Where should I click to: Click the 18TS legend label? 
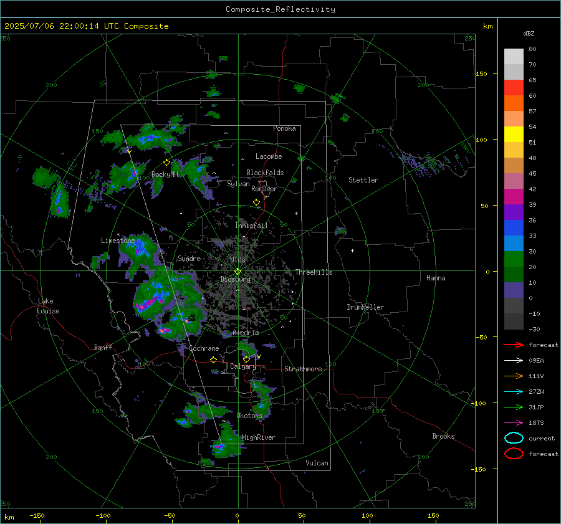click(536, 423)
